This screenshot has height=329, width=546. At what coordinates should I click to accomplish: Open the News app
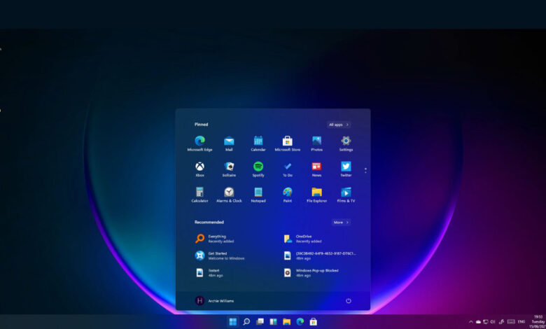coord(316,169)
